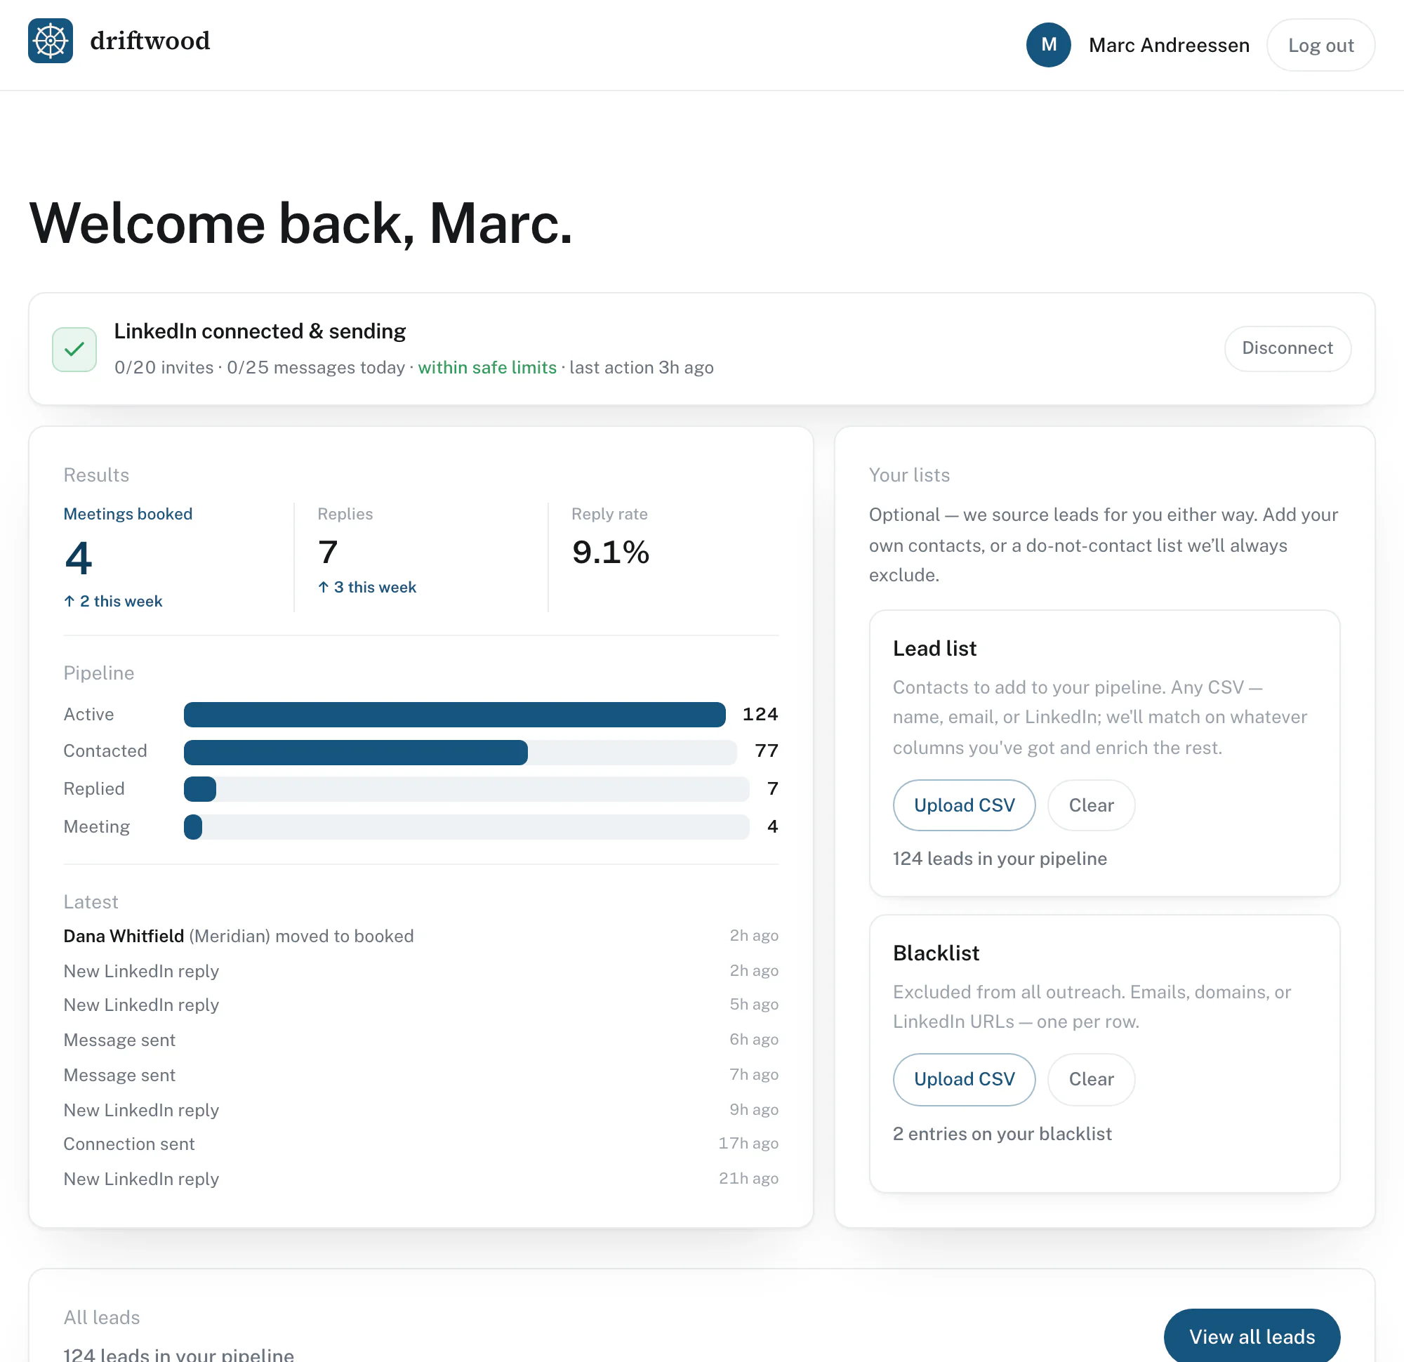This screenshot has width=1404, height=1362.
Task: Open the Message sent entry from 7h ago
Action: point(420,1075)
